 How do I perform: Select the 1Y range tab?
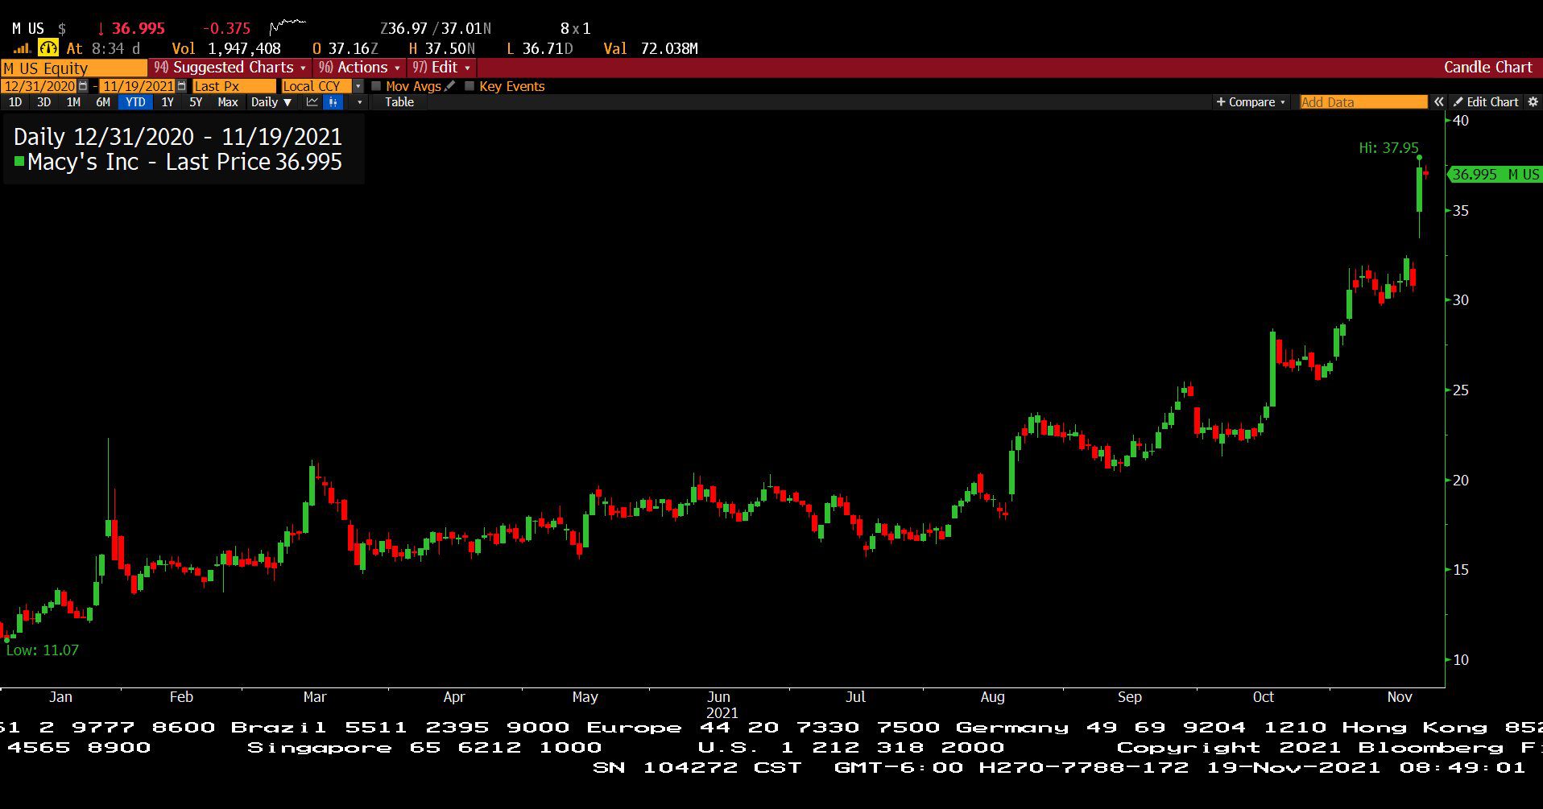167,102
